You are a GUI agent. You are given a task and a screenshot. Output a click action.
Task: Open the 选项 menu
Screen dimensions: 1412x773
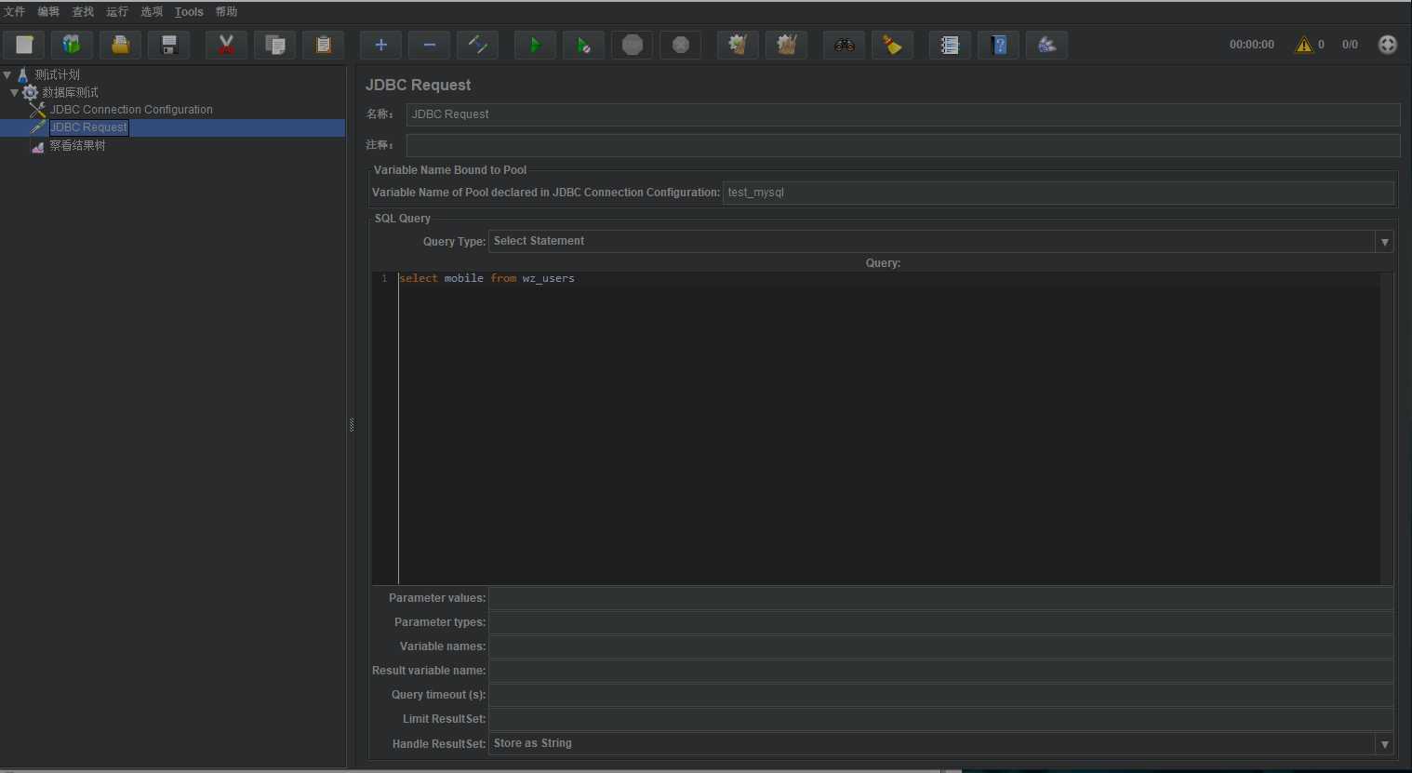152,12
